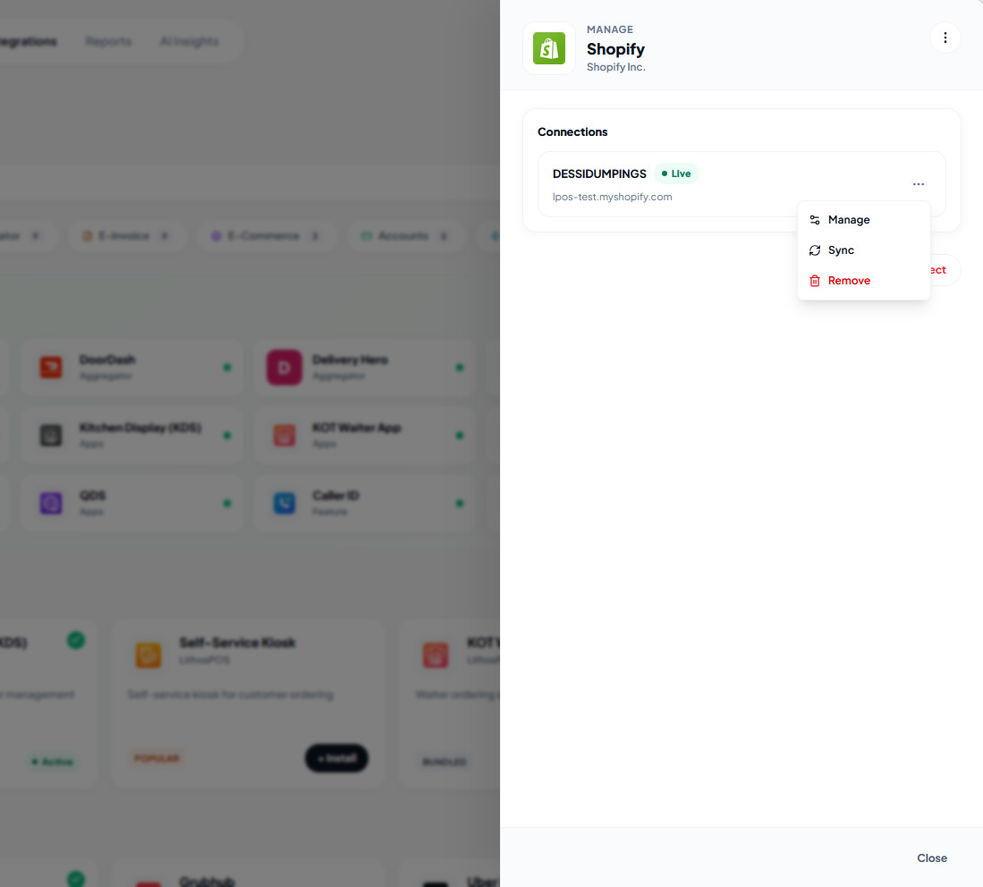This screenshot has height=887, width=983.
Task: Open the vertical three-dot menu beside Shopify header
Action: (x=945, y=38)
